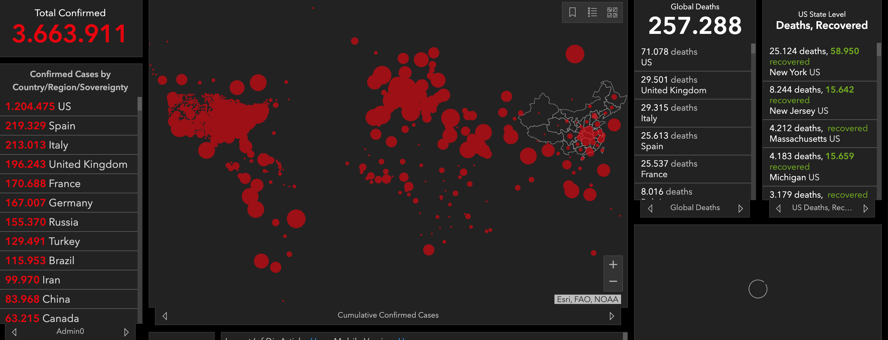
Task: Select the Admin0 tab label
Action: pos(70,331)
